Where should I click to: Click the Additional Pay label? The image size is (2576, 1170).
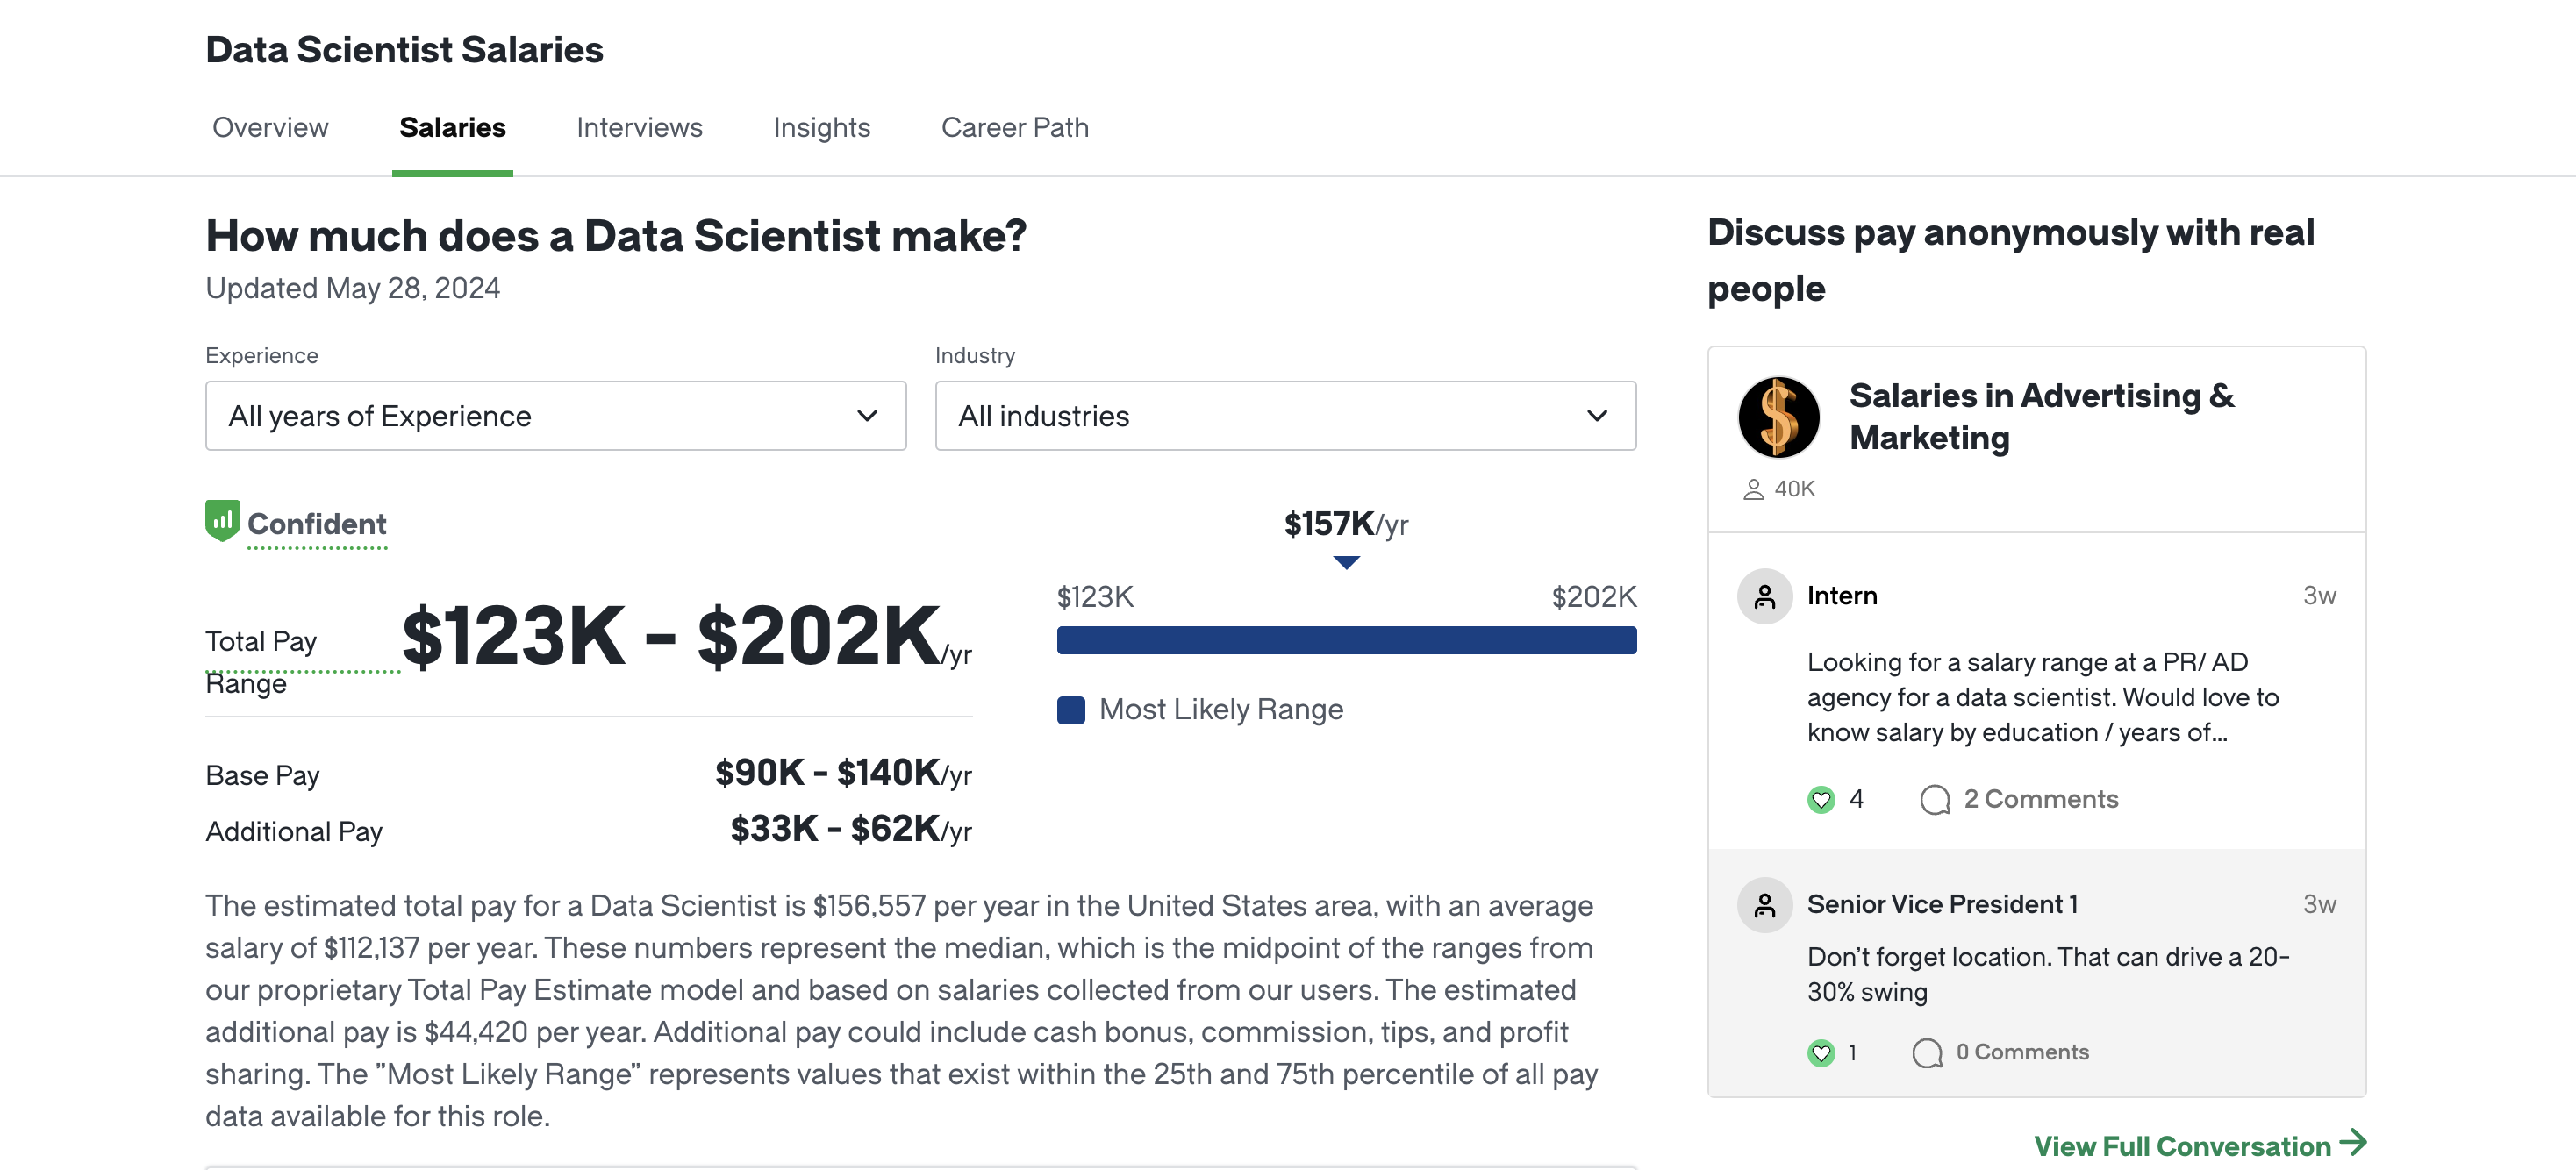coord(294,832)
